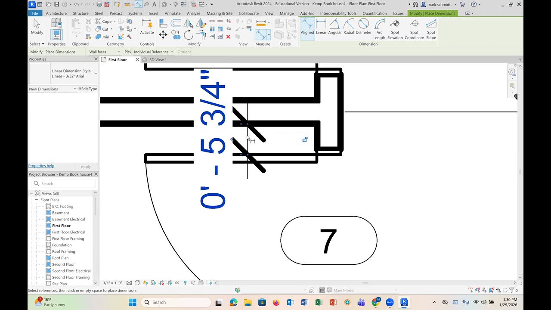
Task: Toggle Select Pinned Elements in status bar
Action: pyautogui.click(x=484, y=290)
